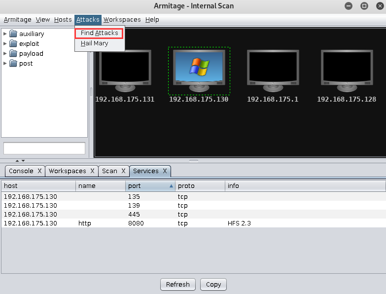Expand the payload module tree
The width and height of the screenshot is (386, 294).
(5, 53)
